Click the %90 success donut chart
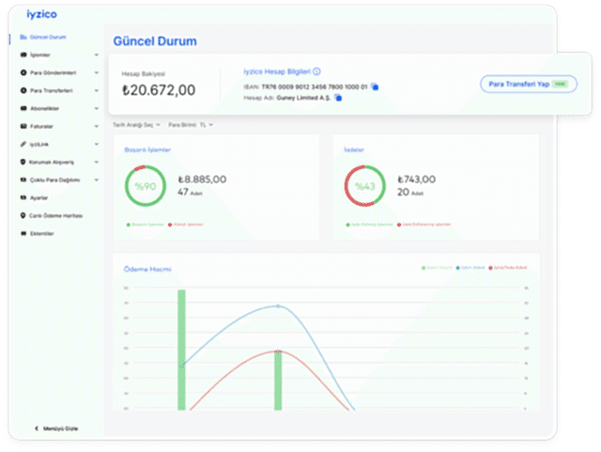 click(x=146, y=186)
